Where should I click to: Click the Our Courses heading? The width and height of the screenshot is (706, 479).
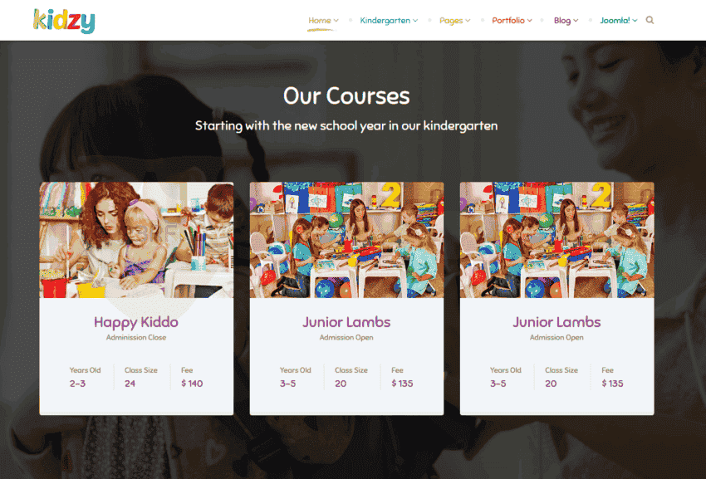point(346,95)
